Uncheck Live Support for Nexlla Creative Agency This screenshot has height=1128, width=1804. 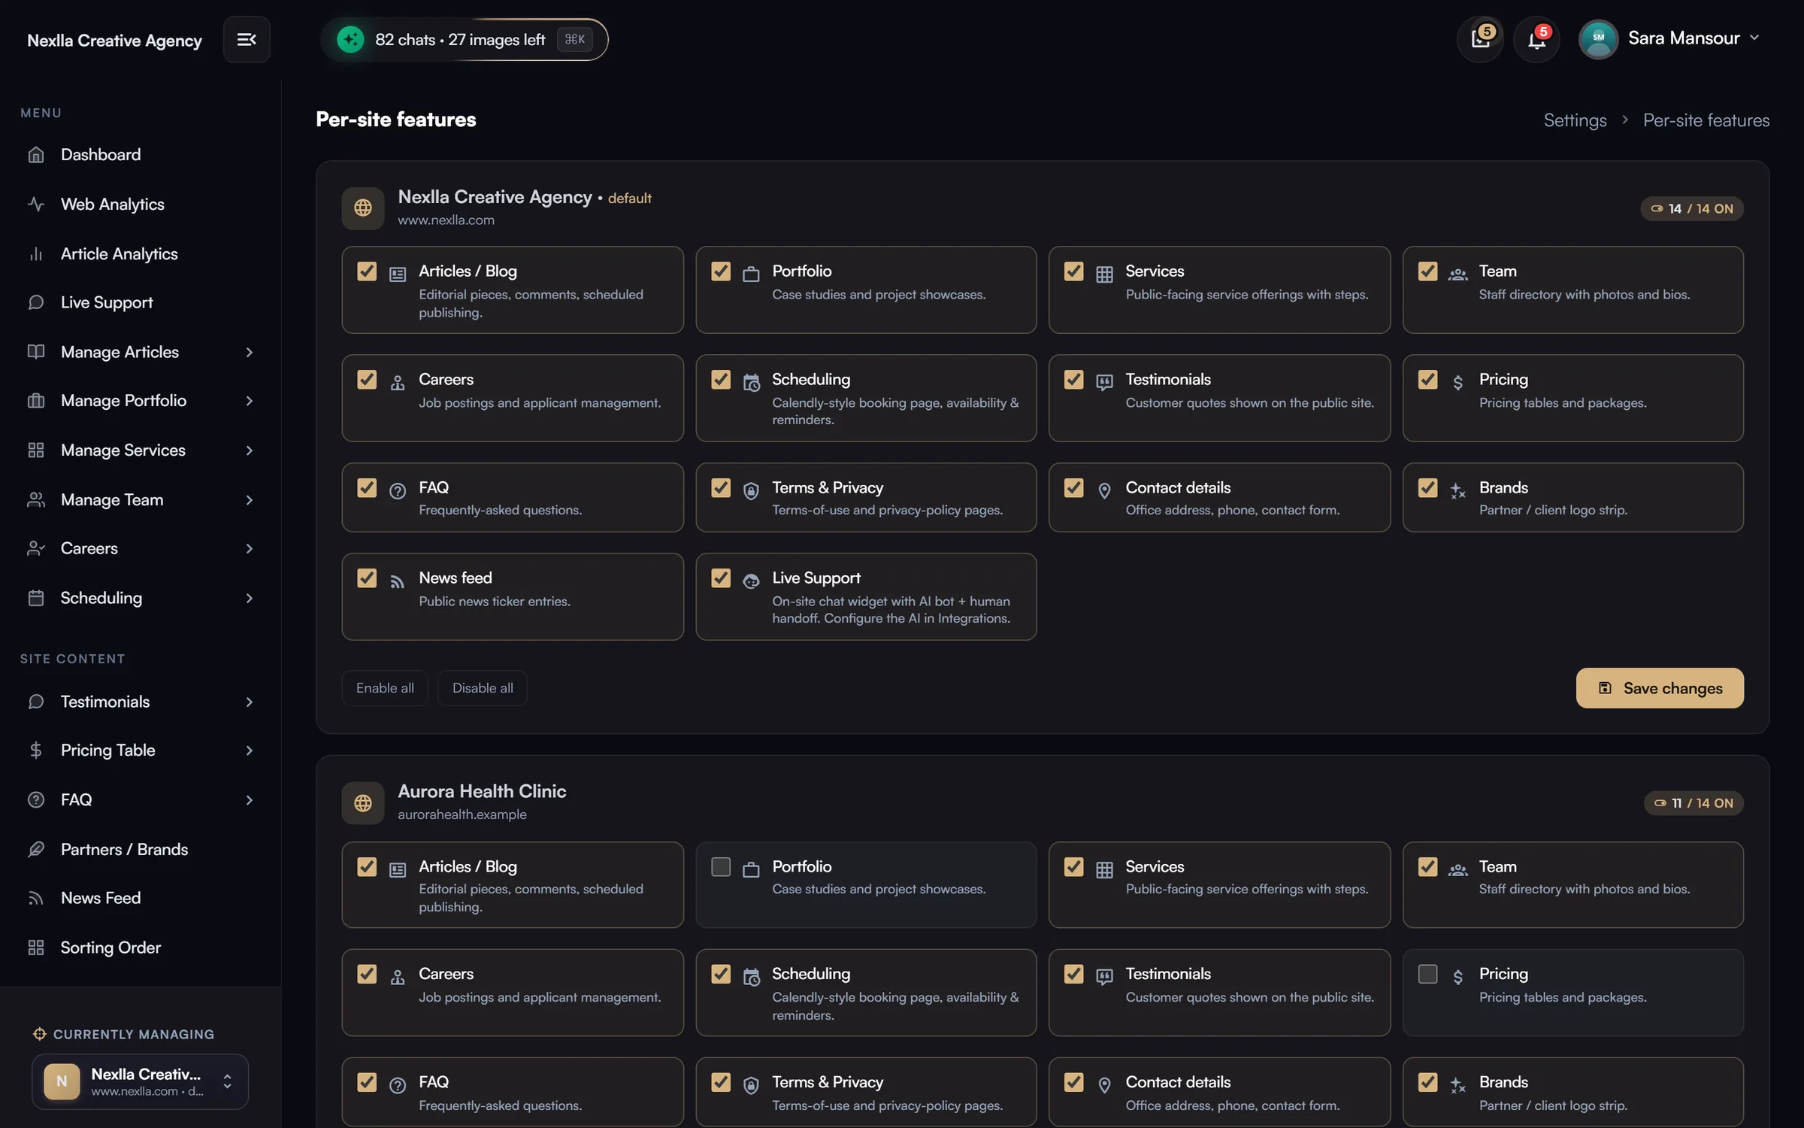tap(721, 578)
